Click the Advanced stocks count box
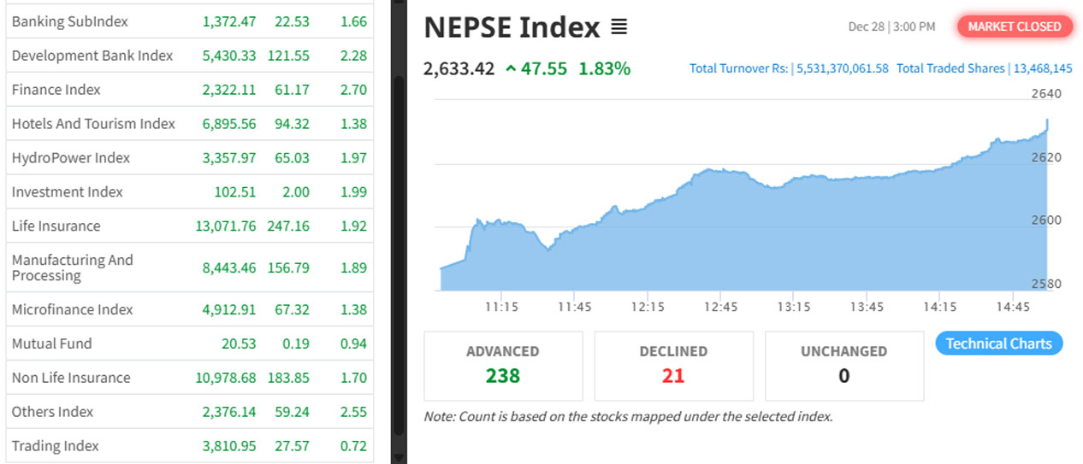Screen dimensions: 1083x464 (503, 366)
